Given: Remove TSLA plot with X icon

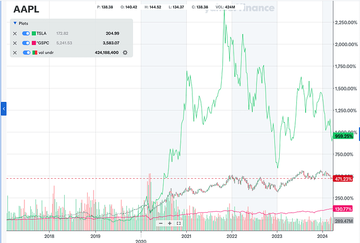Looking at the screenshot, I should [x=15, y=33].
